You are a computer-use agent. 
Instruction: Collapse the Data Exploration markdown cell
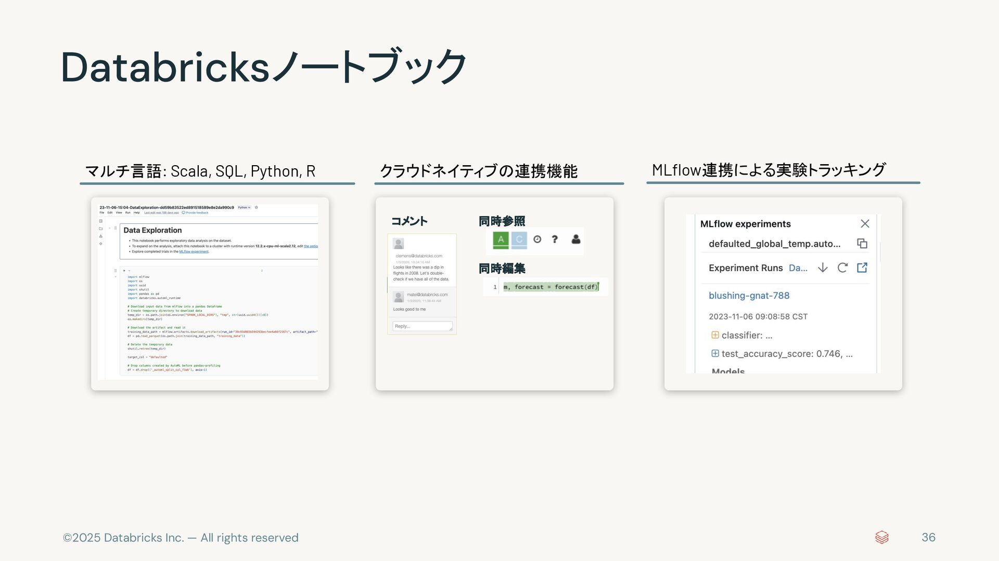tap(109, 228)
